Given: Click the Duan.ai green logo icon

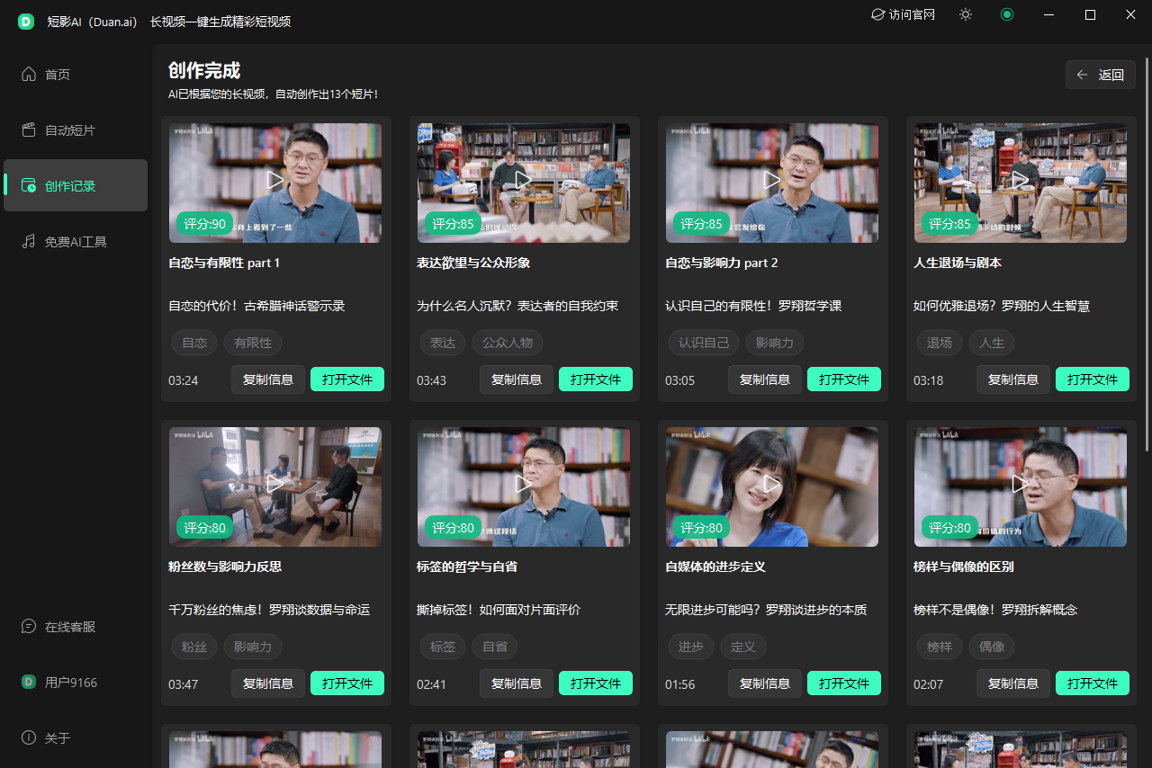Looking at the screenshot, I should click(26, 22).
